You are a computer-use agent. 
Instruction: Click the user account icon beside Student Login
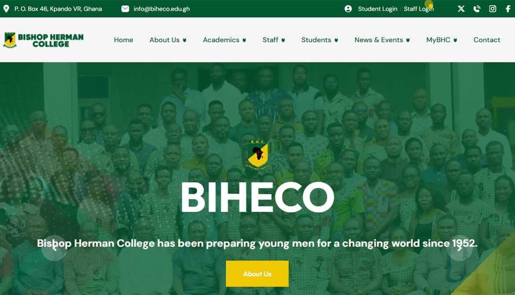click(348, 9)
